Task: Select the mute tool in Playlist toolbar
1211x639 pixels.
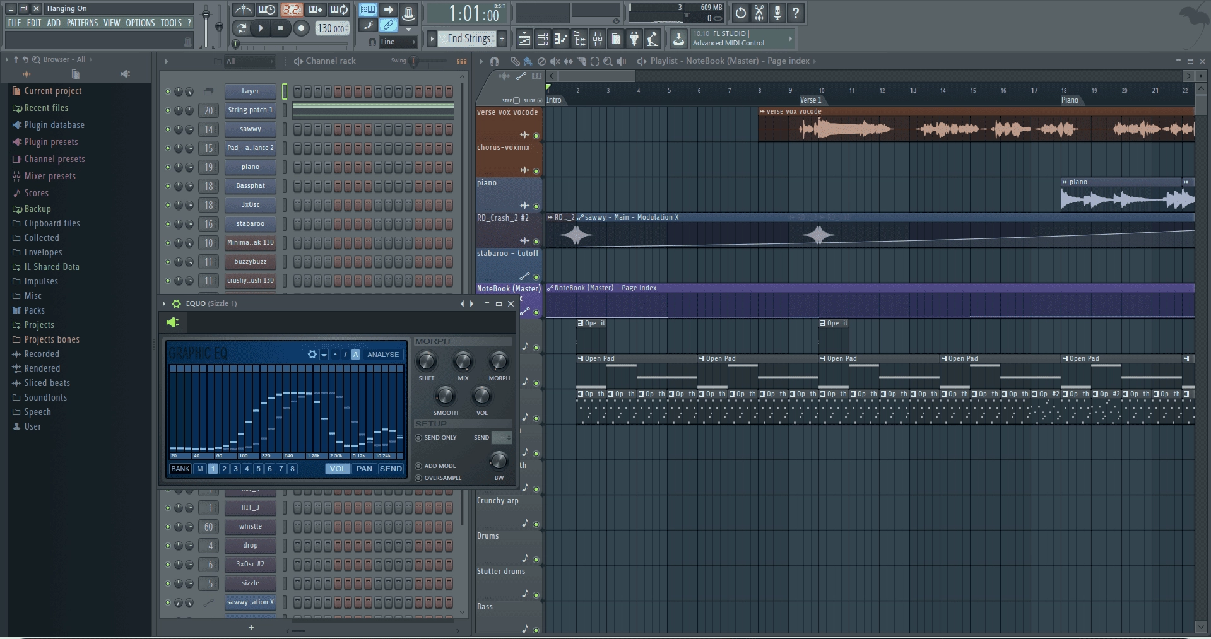Action: tap(555, 61)
